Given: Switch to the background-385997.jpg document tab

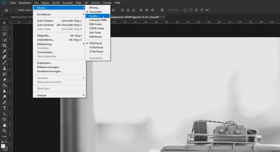Looking at the screenshot, I should (135, 17).
